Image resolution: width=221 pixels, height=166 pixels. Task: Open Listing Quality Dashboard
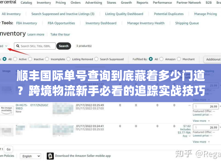click(x=124, y=14)
